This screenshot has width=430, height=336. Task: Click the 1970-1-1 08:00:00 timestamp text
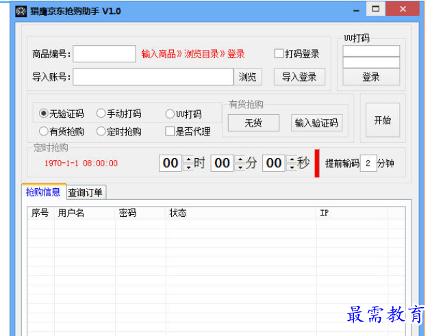click(x=81, y=164)
